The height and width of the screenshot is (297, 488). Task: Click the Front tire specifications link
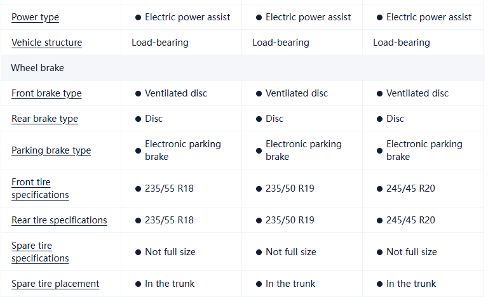click(x=40, y=188)
